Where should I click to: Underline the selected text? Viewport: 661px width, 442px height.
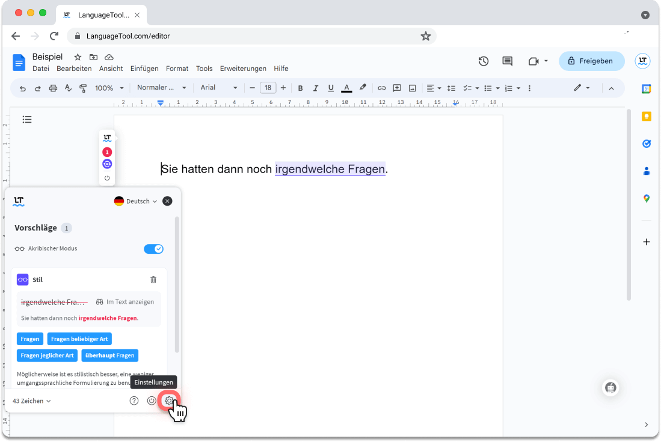(331, 88)
